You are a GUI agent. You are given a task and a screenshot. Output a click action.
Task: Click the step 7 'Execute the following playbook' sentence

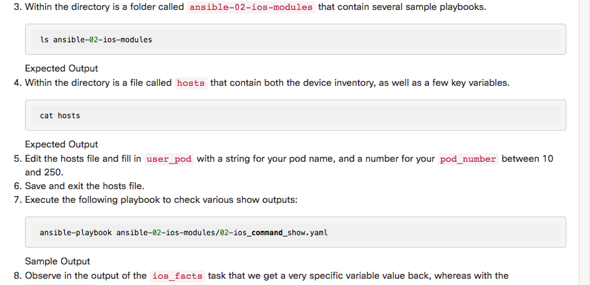[161, 200]
